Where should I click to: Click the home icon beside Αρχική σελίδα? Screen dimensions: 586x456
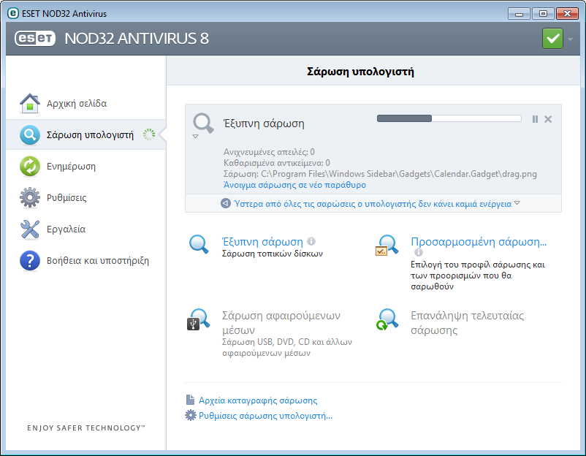point(29,103)
